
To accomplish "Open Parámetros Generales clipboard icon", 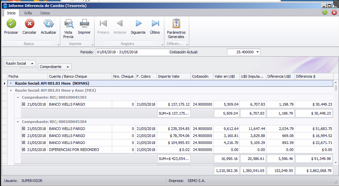I will (176, 23).
